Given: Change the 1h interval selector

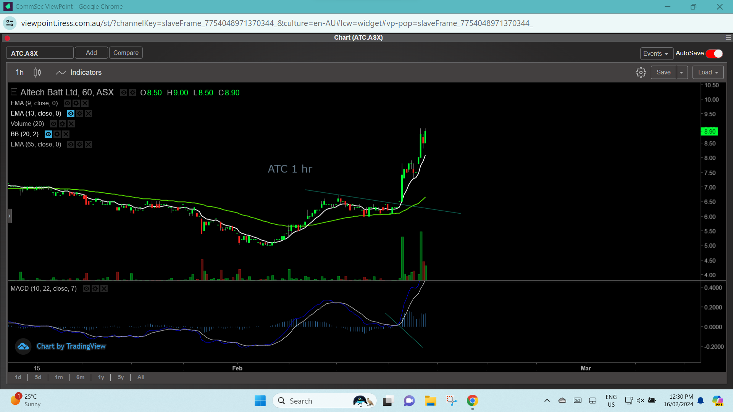Looking at the screenshot, I should 19,72.
